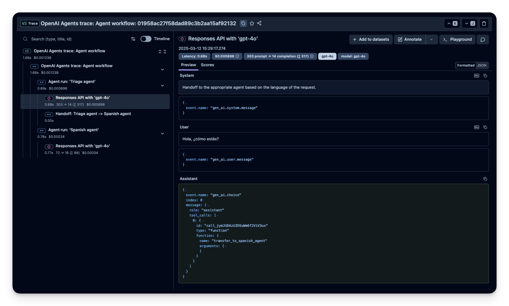Viewport: 509px width, 306px height.
Task: Open the filter settings icon next to search
Action: click(133, 39)
